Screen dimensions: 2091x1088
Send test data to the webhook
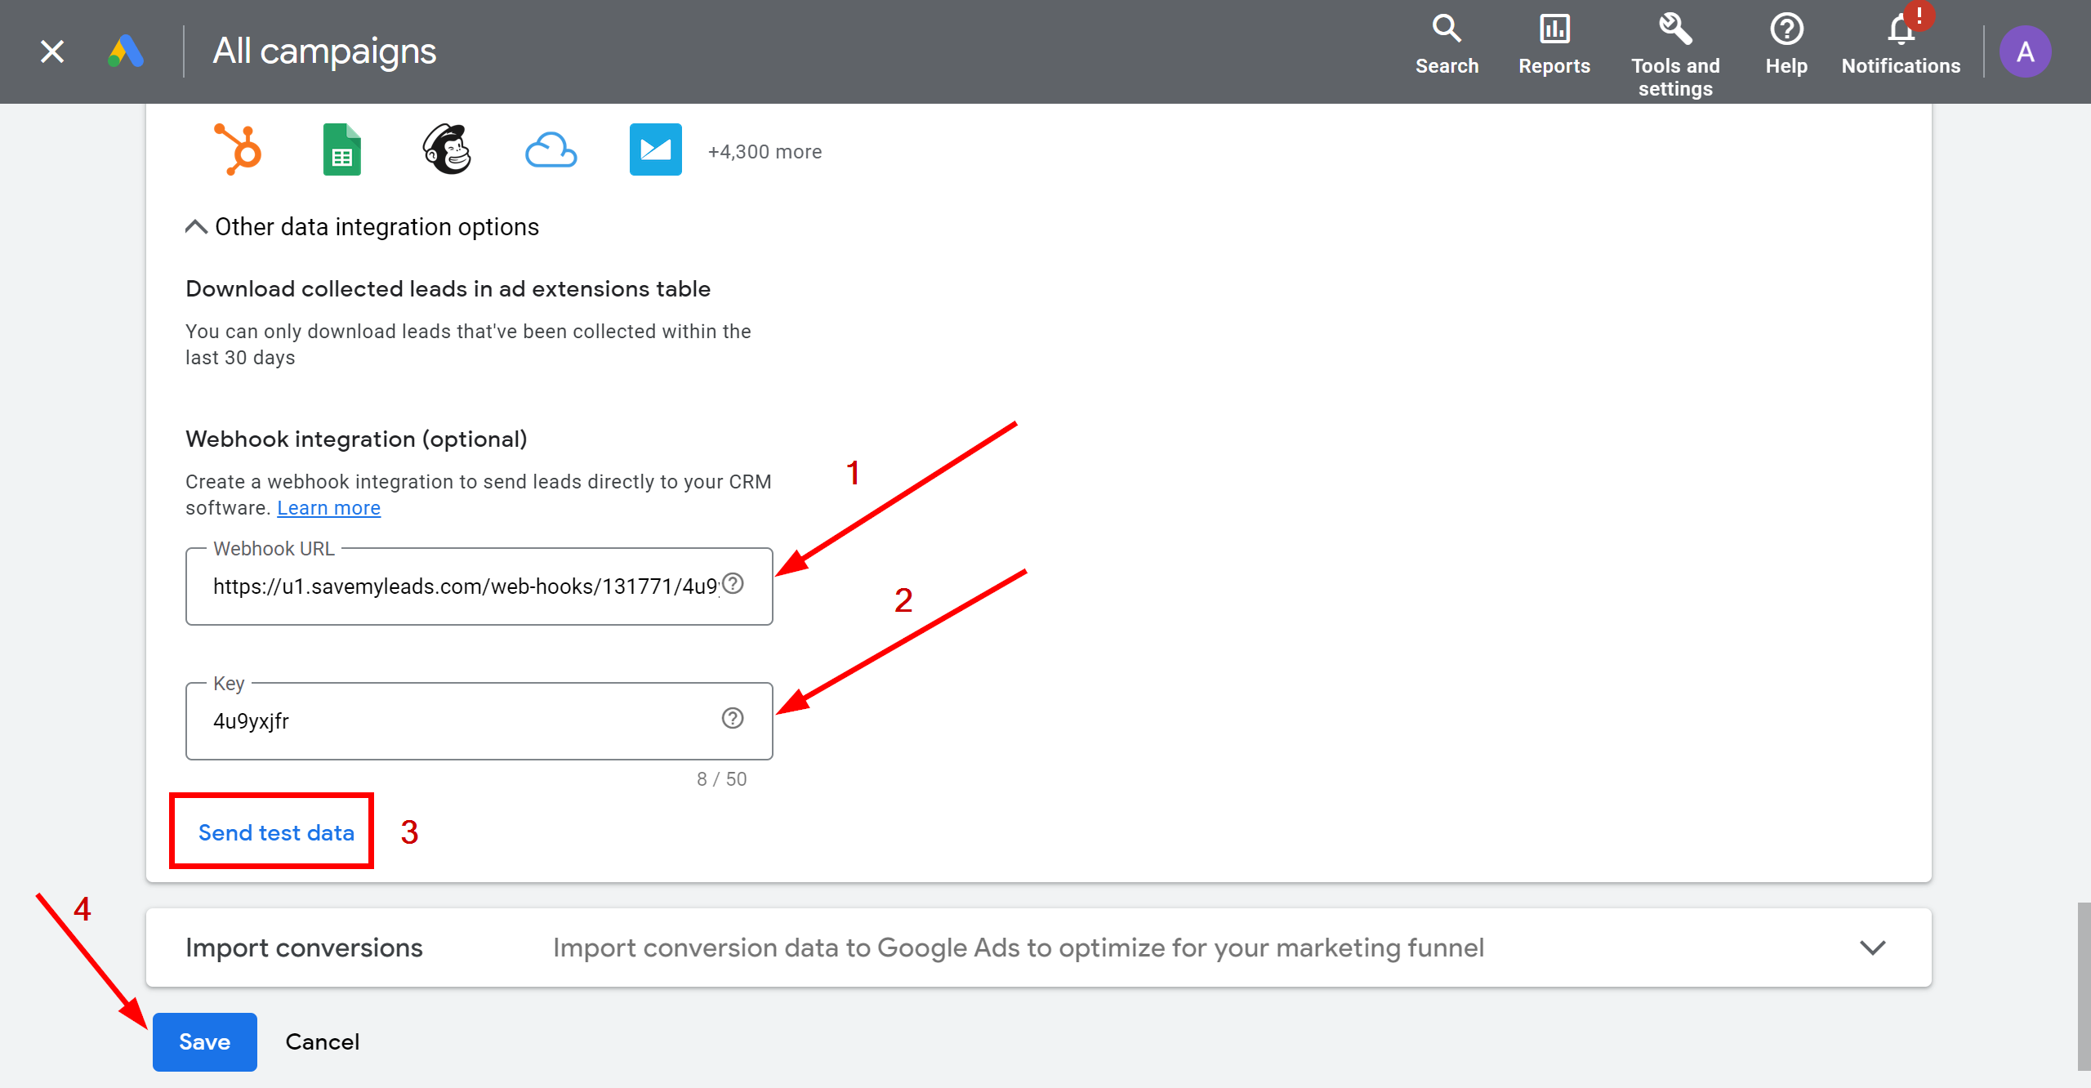point(276,833)
